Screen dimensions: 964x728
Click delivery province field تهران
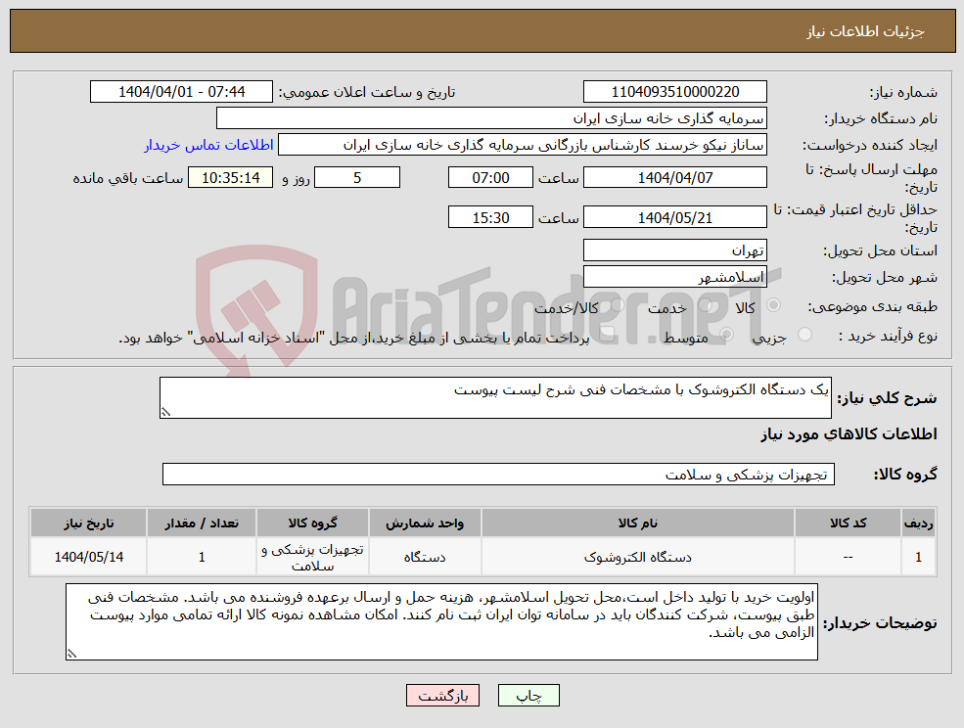click(x=675, y=250)
